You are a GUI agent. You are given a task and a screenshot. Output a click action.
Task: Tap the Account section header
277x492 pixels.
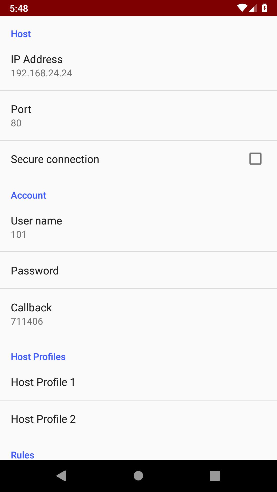(x=28, y=195)
